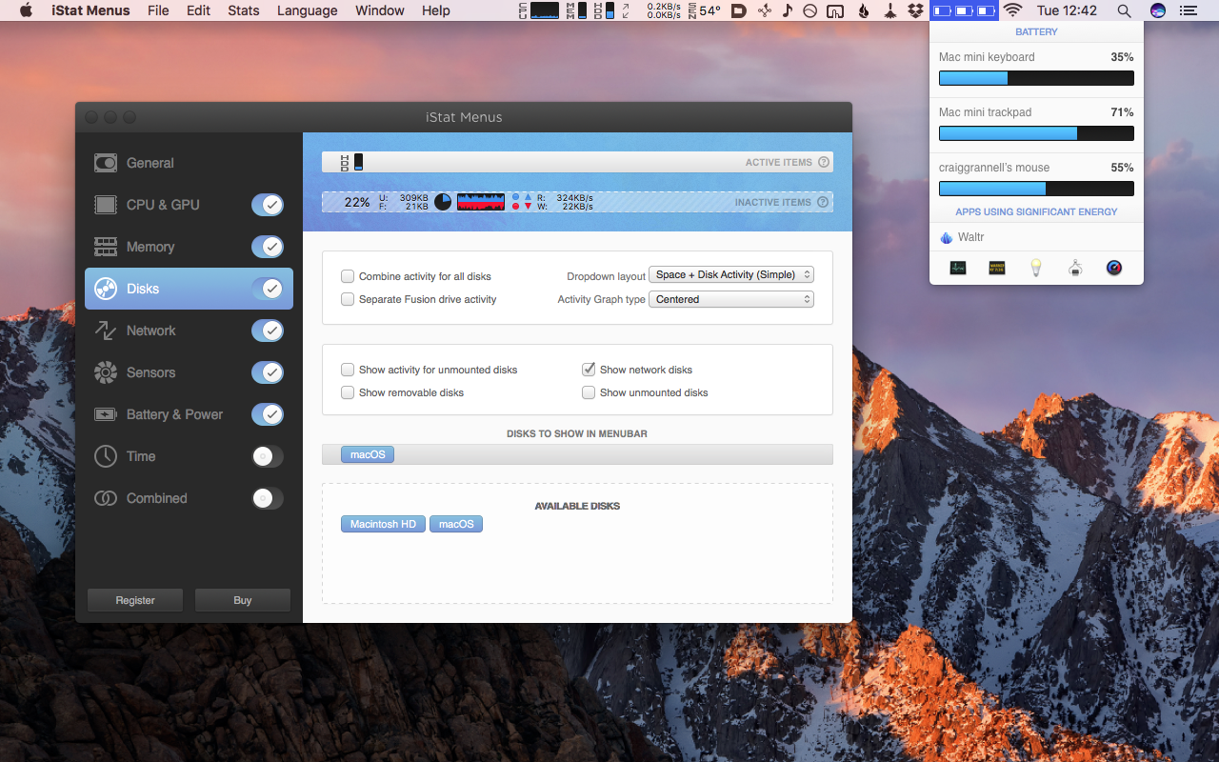Select macOS in available disks
This screenshot has width=1219, height=762.
point(456,524)
